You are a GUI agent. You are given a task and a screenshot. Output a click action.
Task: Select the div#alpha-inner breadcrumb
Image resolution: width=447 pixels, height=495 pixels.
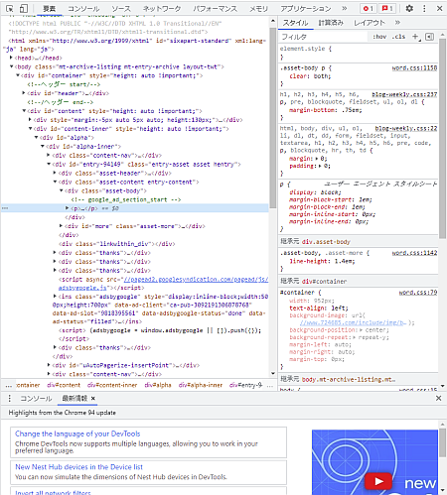(x=201, y=385)
